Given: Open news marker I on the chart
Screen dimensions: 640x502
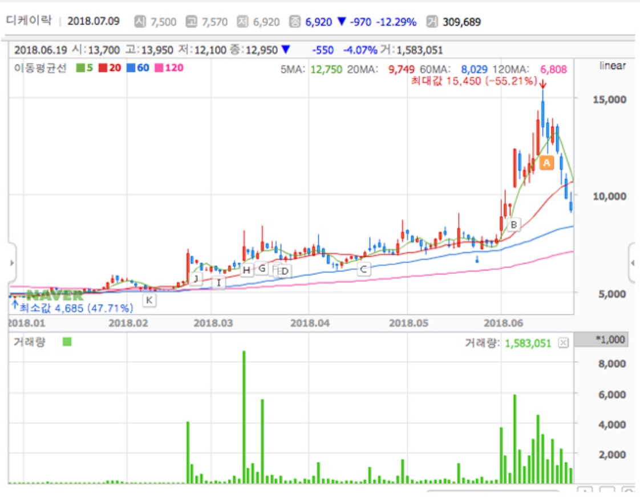Looking at the screenshot, I should 219,282.
